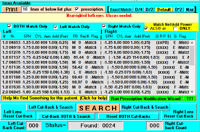Select the Max match range

pos(189,10)
